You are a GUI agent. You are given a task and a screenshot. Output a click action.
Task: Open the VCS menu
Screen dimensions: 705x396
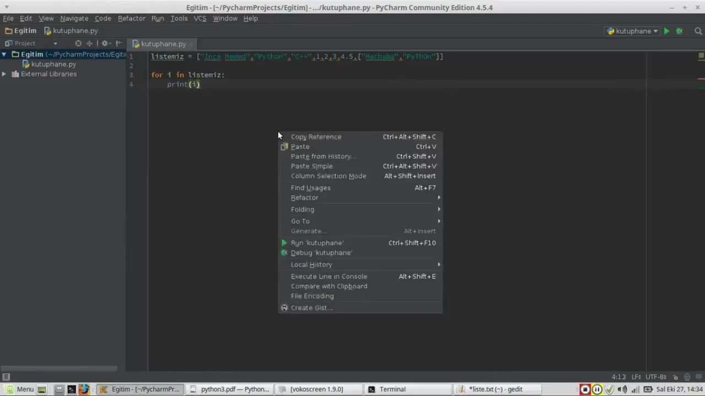200,18
